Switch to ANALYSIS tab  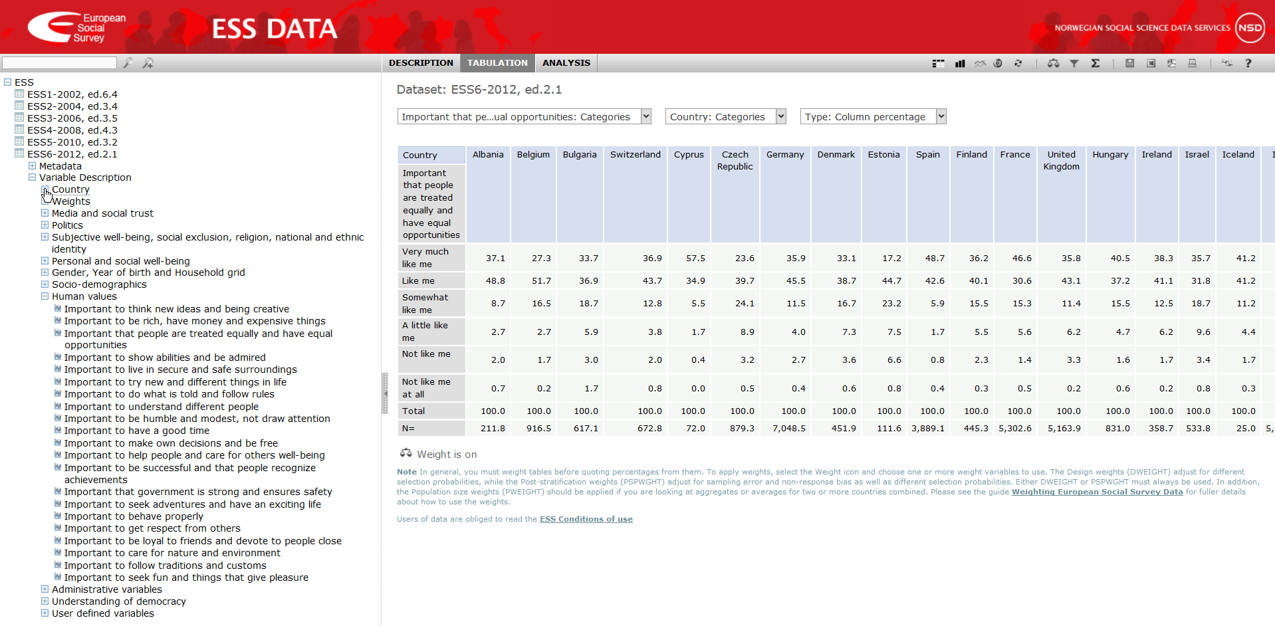click(566, 62)
